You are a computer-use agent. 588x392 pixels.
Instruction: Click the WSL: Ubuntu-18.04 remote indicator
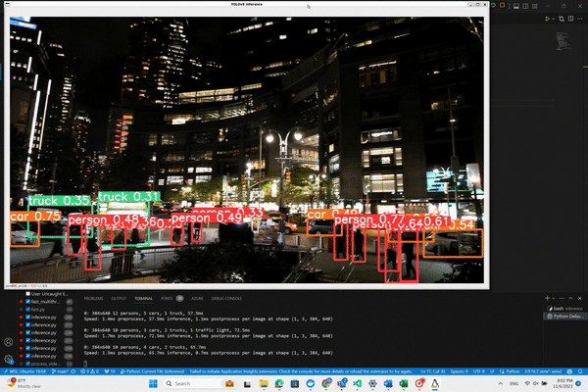pyautogui.click(x=24, y=371)
